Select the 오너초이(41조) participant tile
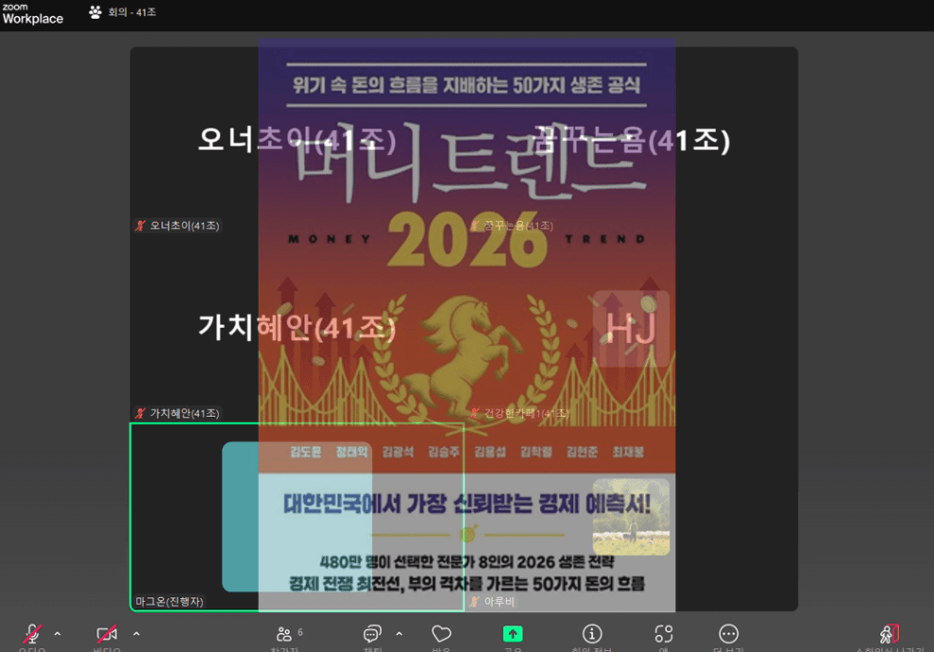 [297, 140]
